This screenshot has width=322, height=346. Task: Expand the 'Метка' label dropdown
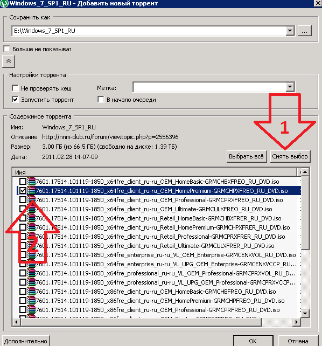(290, 87)
